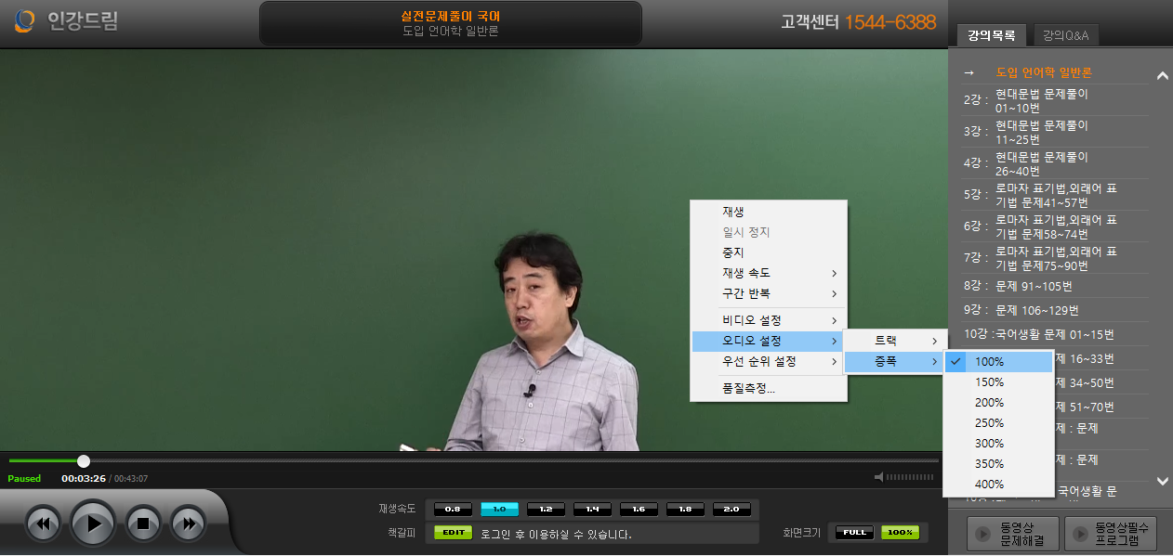Choose 품질측정... menu item

point(769,388)
